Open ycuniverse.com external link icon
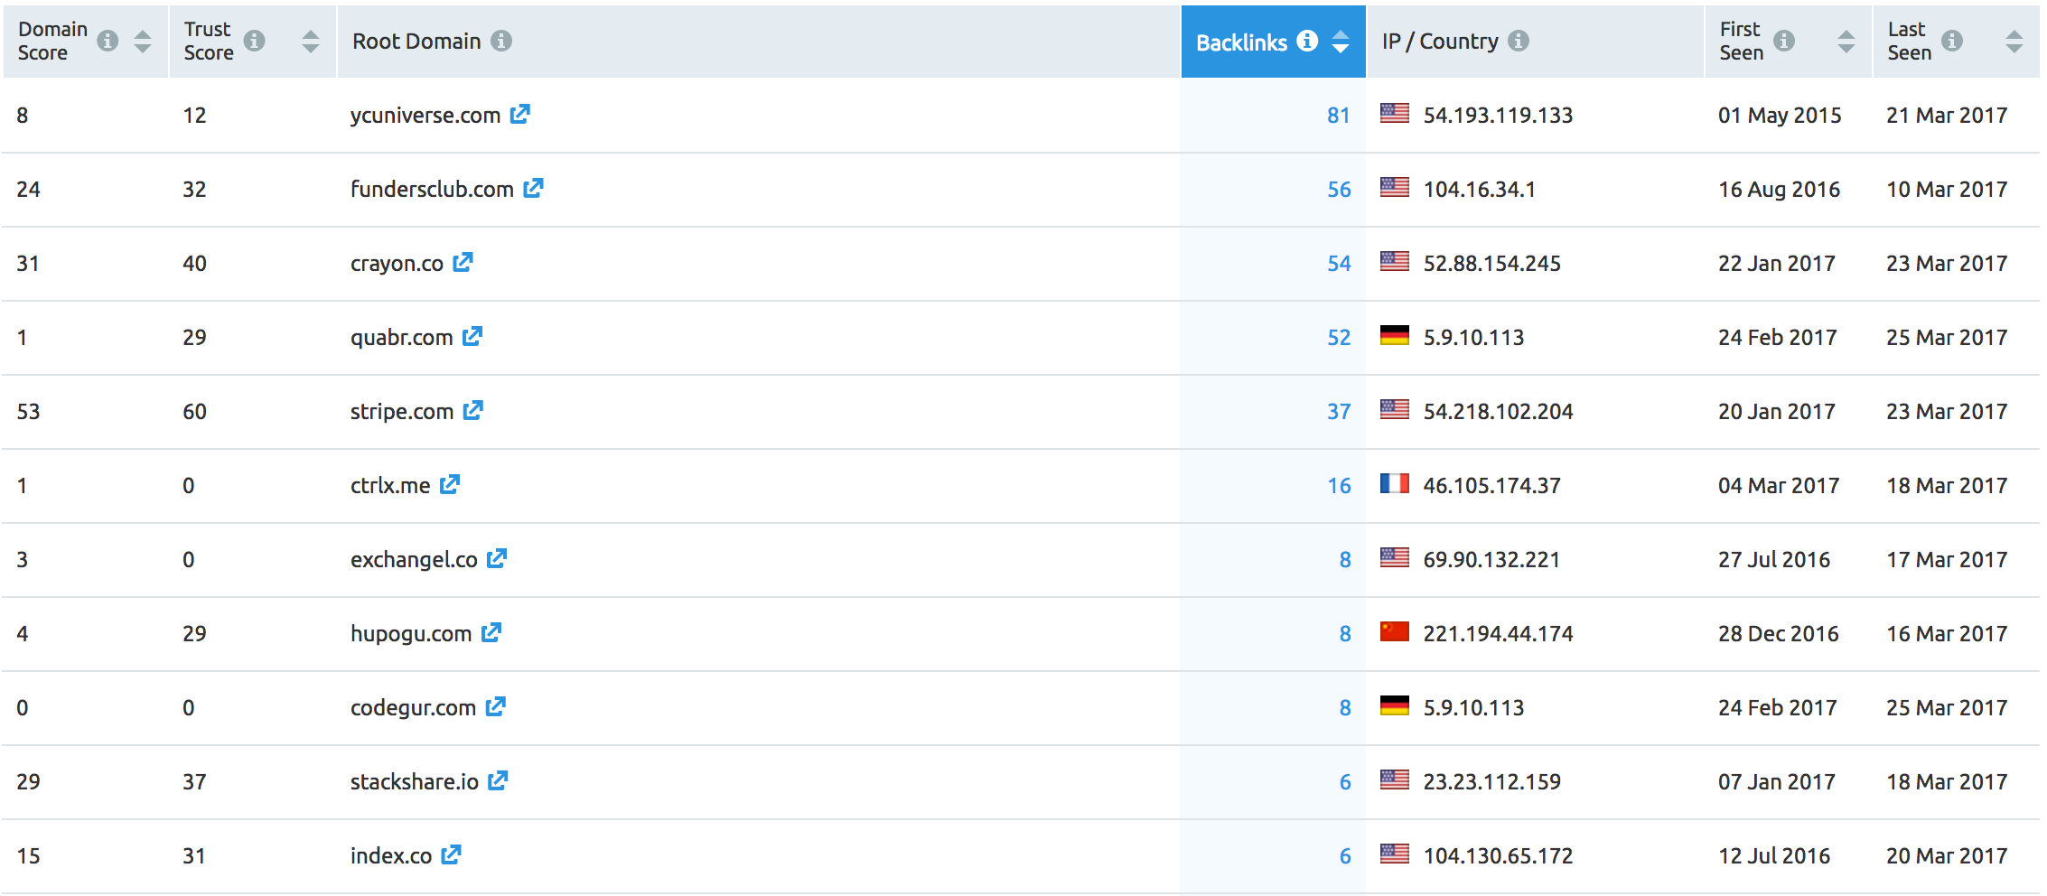Screen dimensions: 2047x896 coord(519,115)
